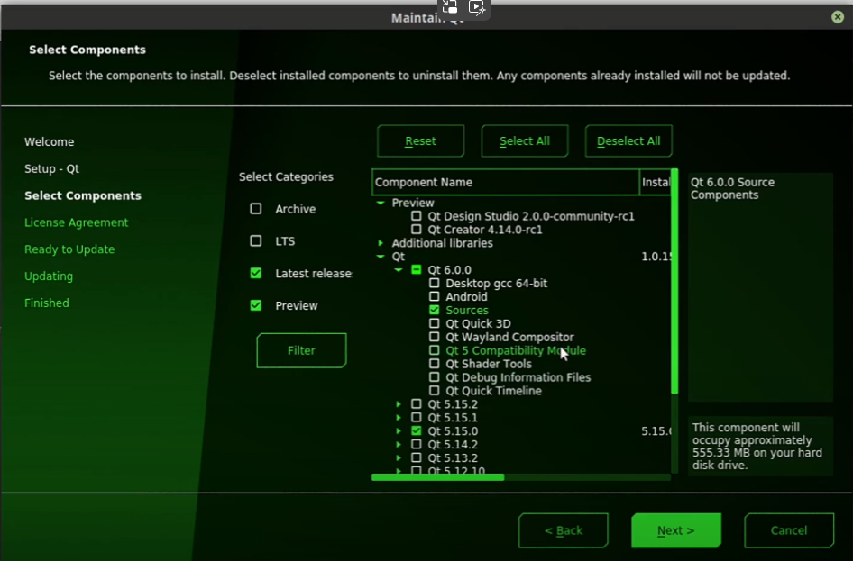Click the vertical scrollbar of component tree
Image resolution: width=853 pixels, height=561 pixels.
674,281
